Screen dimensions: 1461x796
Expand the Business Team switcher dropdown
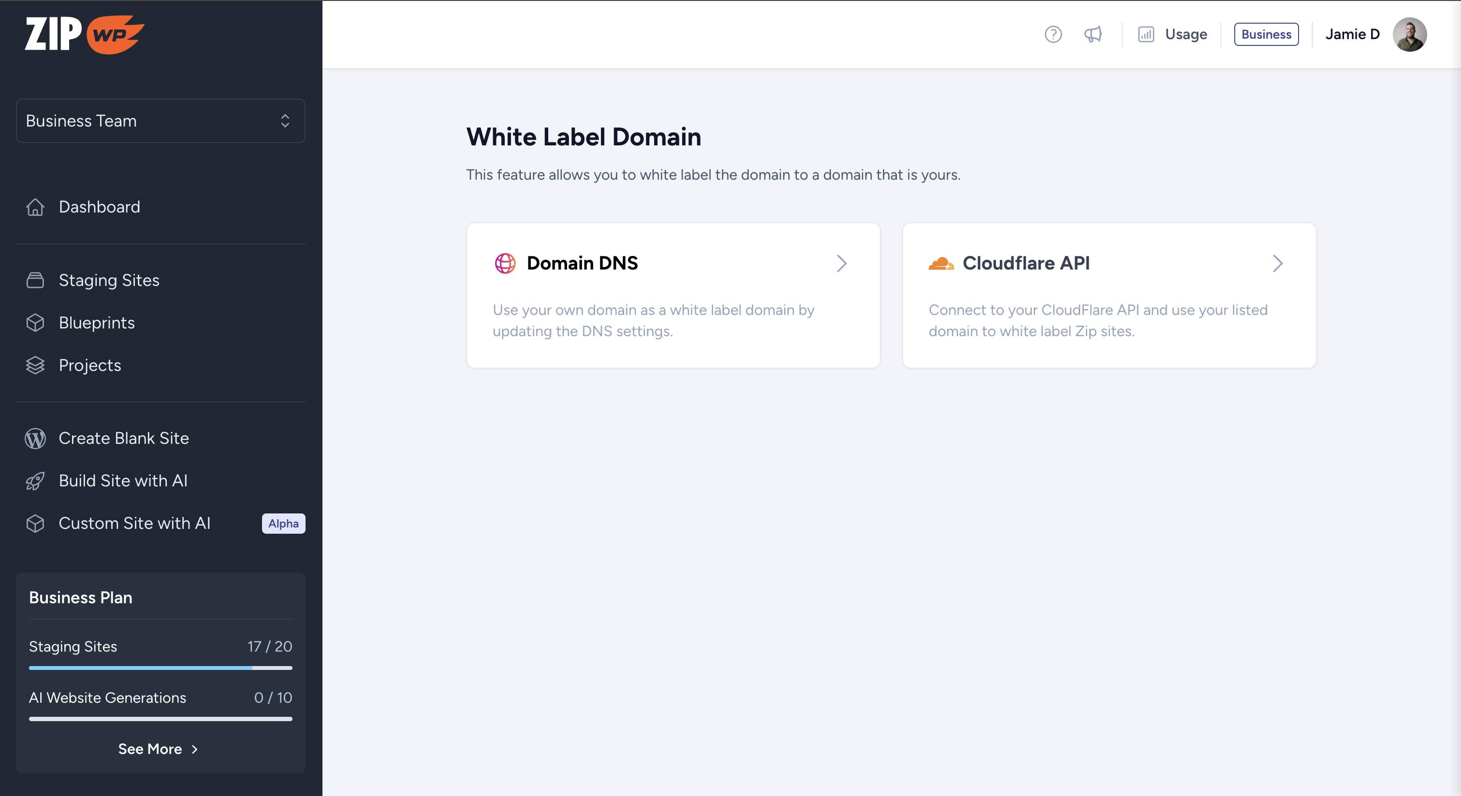coord(161,121)
